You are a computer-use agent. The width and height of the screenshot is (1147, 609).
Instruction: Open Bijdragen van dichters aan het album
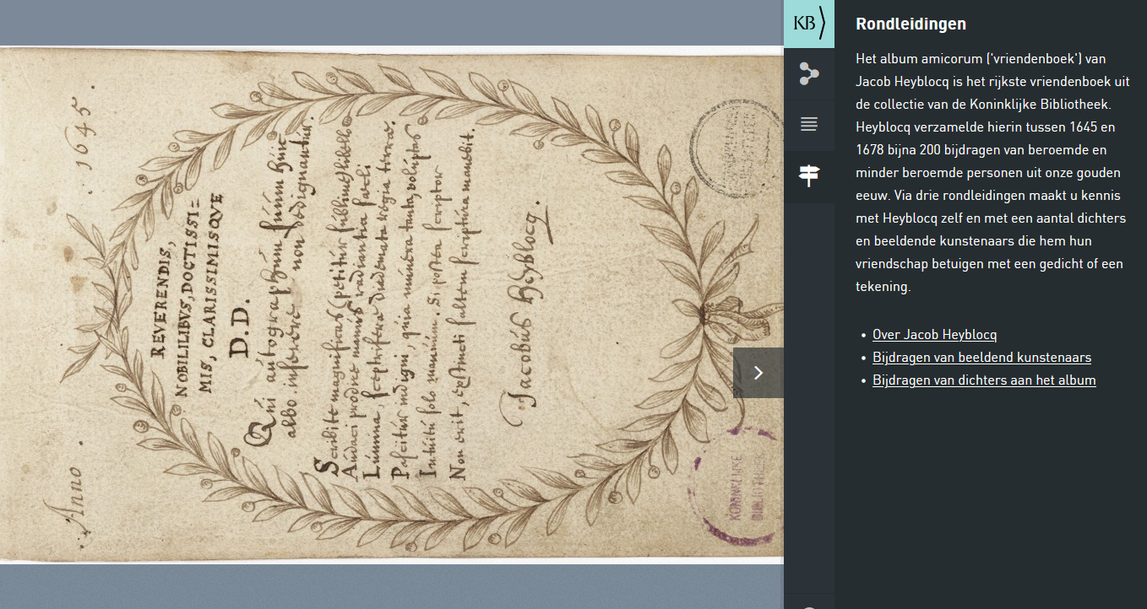point(984,380)
